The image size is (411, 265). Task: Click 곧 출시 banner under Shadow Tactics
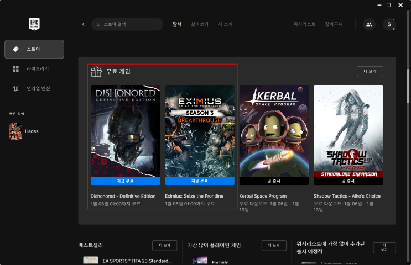[348, 181]
